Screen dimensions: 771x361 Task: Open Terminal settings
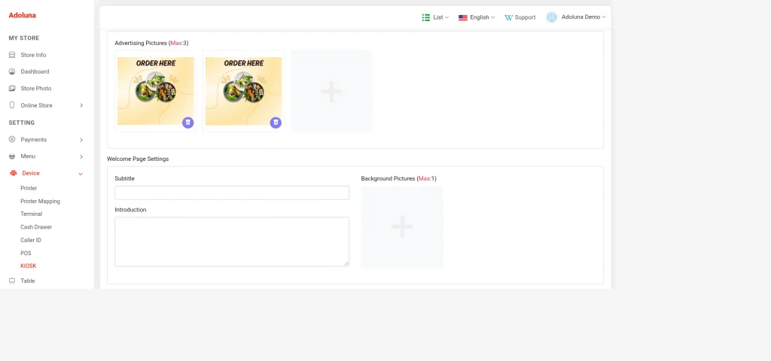[x=31, y=214]
